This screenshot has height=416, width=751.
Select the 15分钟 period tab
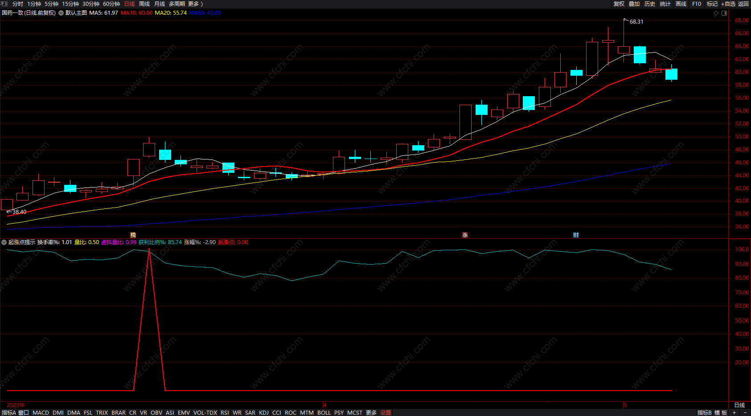tap(70, 4)
